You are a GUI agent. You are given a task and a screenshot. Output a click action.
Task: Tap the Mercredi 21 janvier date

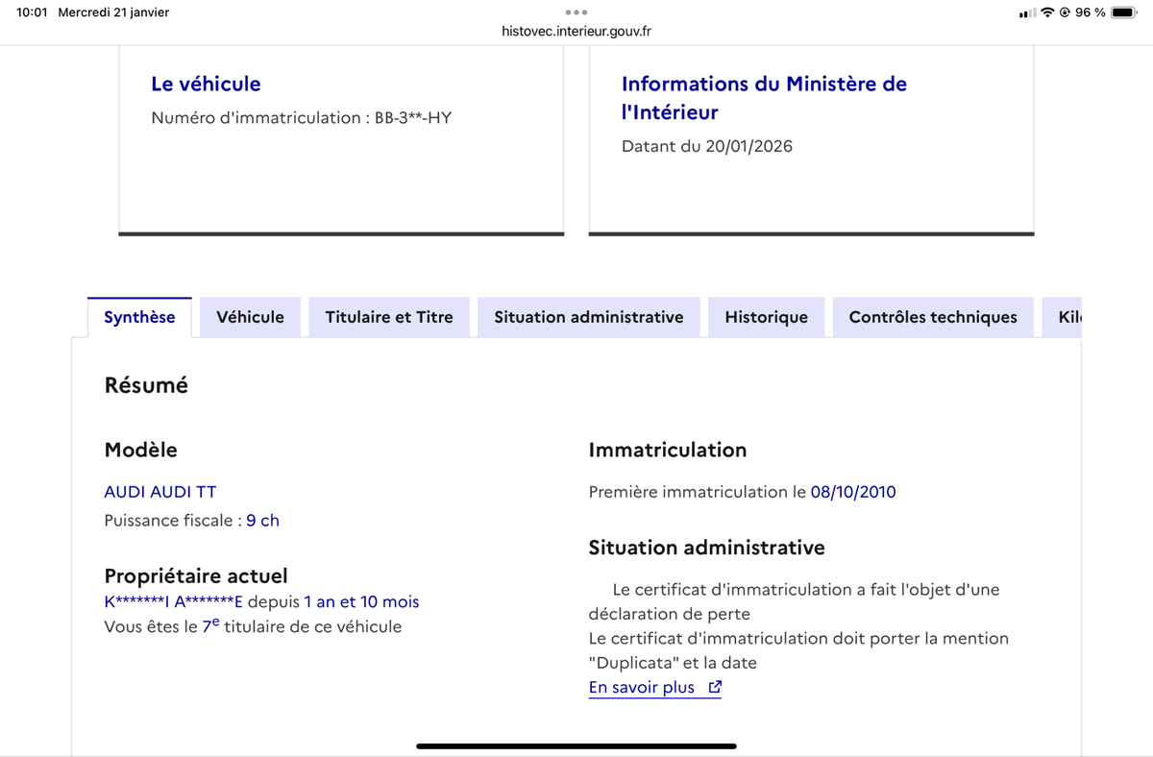point(113,12)
